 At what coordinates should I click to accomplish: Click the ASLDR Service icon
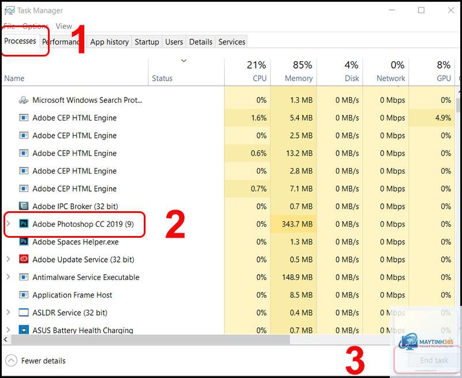(x=24, y=312)
